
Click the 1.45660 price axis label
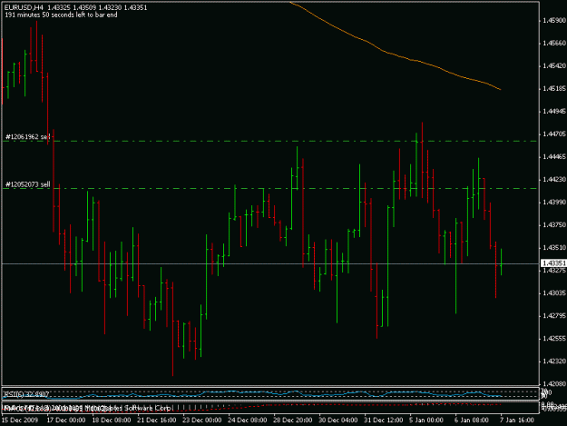coord(554,43)
